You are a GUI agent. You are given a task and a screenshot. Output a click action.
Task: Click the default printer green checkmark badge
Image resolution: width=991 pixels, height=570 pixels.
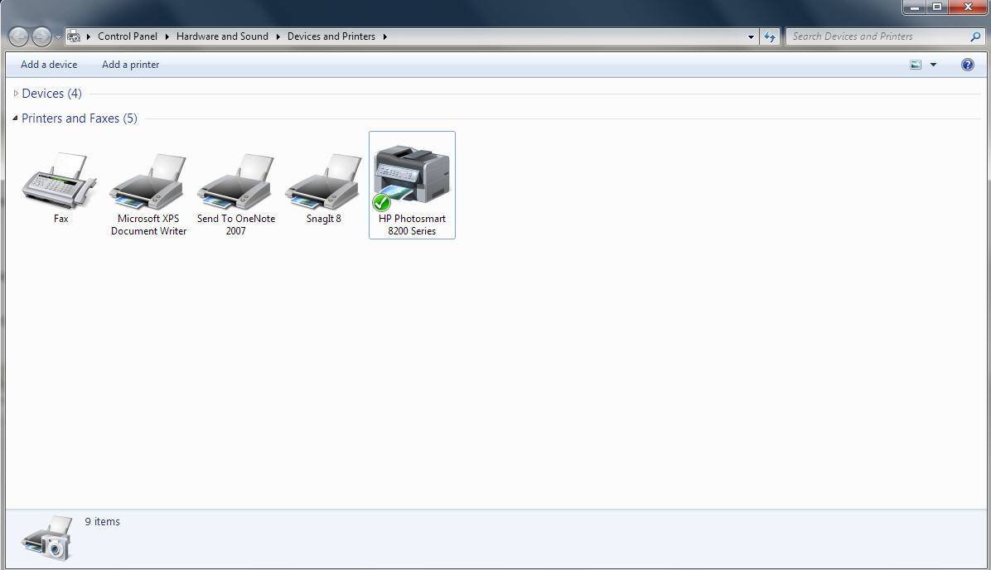[x=381, y=202]
